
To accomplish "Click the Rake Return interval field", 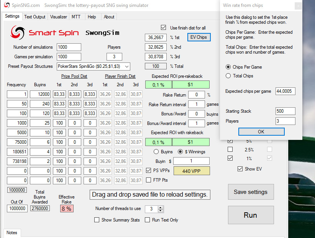I will (x=197, y=104).
